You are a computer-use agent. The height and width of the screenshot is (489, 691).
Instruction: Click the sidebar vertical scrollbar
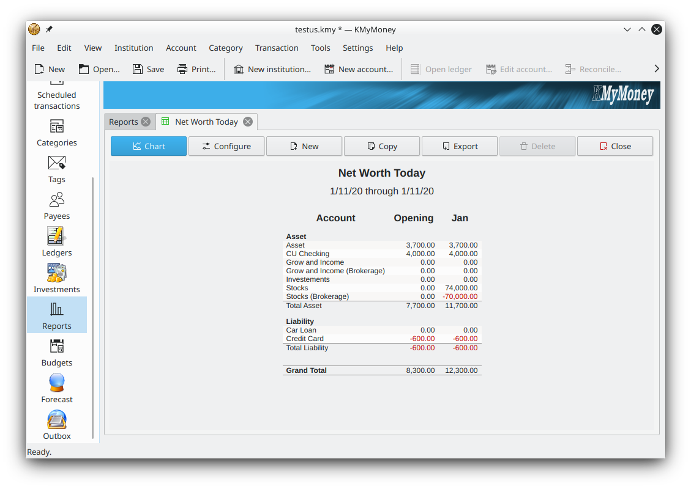click(93, 306)
